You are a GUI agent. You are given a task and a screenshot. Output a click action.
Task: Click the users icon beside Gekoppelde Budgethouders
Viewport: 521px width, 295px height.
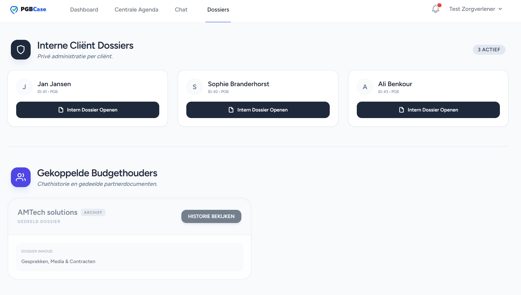(x=21, y=177)
